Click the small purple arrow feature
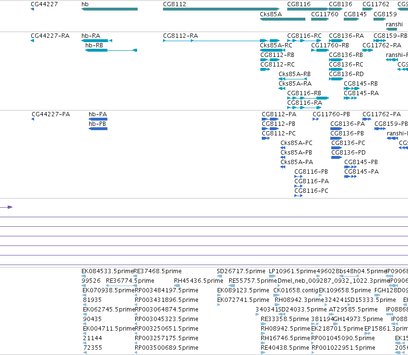 (10, 207)
